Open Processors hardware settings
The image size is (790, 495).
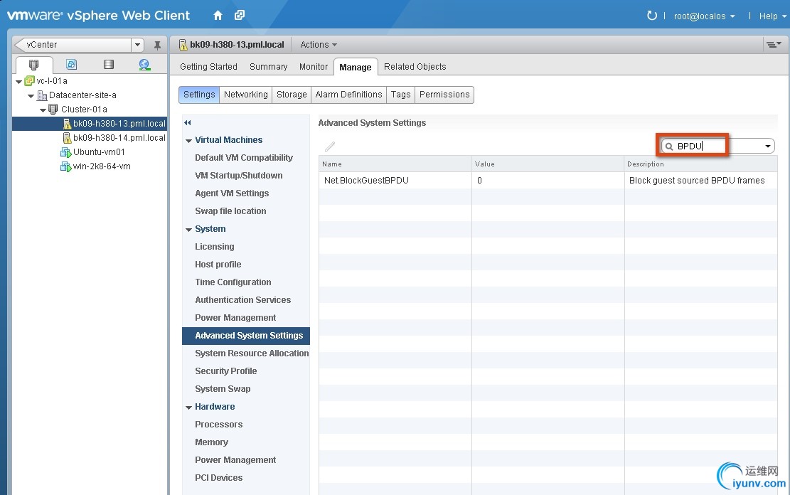[x=219, y=425]
